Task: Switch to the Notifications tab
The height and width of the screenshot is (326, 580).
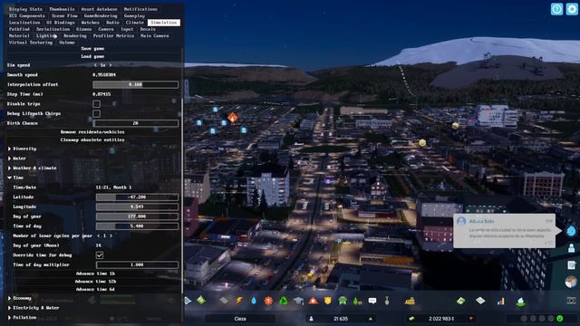Action: pyautogui.click(x=140, y=9)
